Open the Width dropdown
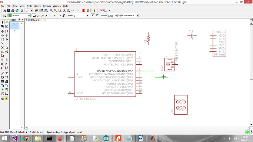The height and width of the screenshot is (142, 253). pos(116,16)
